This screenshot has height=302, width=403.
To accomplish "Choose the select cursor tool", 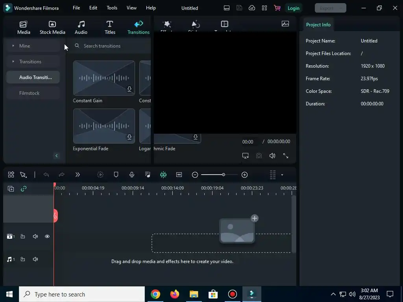I will (x=23, y=175).
